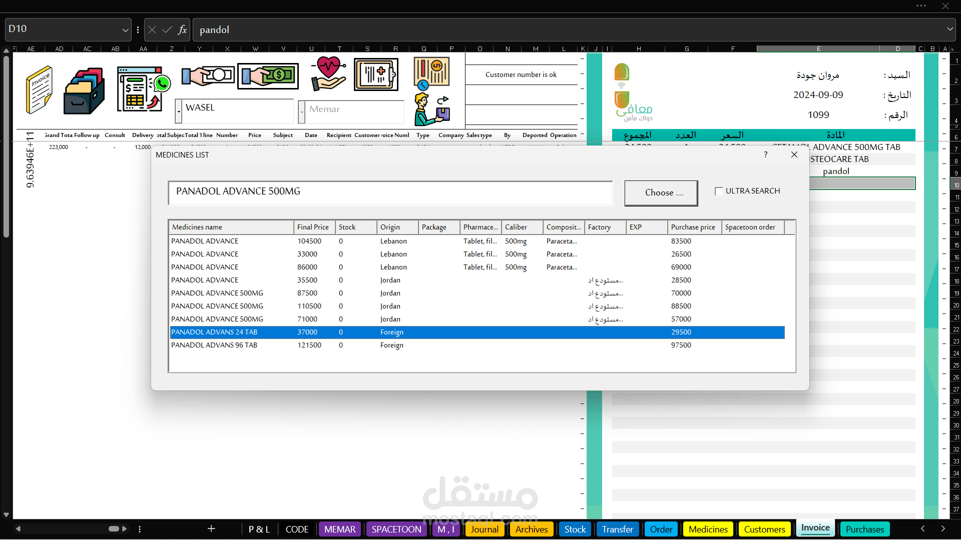Click the horizontal scrollbar thumb
This screenshot has width=961, height=540.
coord(114,529)
